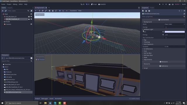Viewport: 187px width, 105px height.
Task: Click the Build button
Action: 184,4
